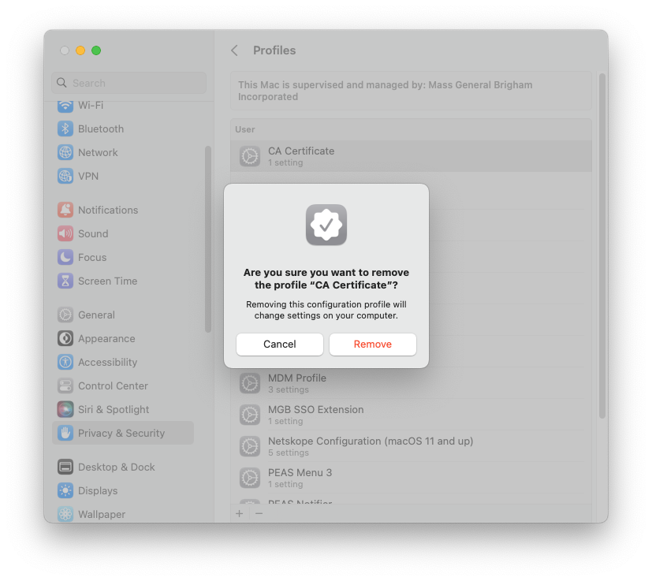This screenshot has width=652, height=581.
Task: Click the MDM Profile gear icon
Action: tap(250, 383)
